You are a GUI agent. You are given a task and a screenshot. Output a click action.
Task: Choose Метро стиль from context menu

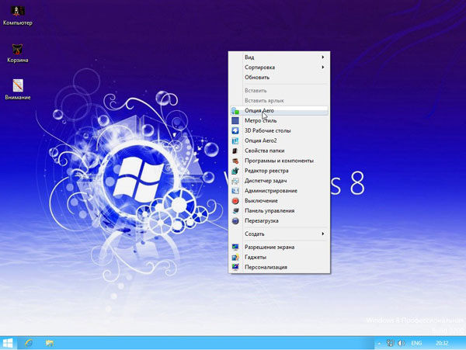point(260,121)
